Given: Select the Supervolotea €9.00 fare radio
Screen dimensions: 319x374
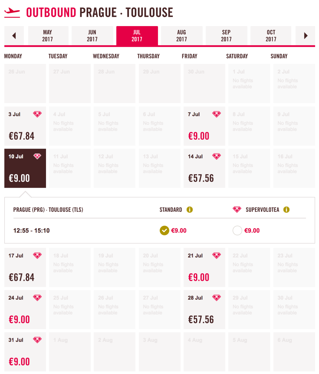Looking at the screenshot, I should point(237,230).
